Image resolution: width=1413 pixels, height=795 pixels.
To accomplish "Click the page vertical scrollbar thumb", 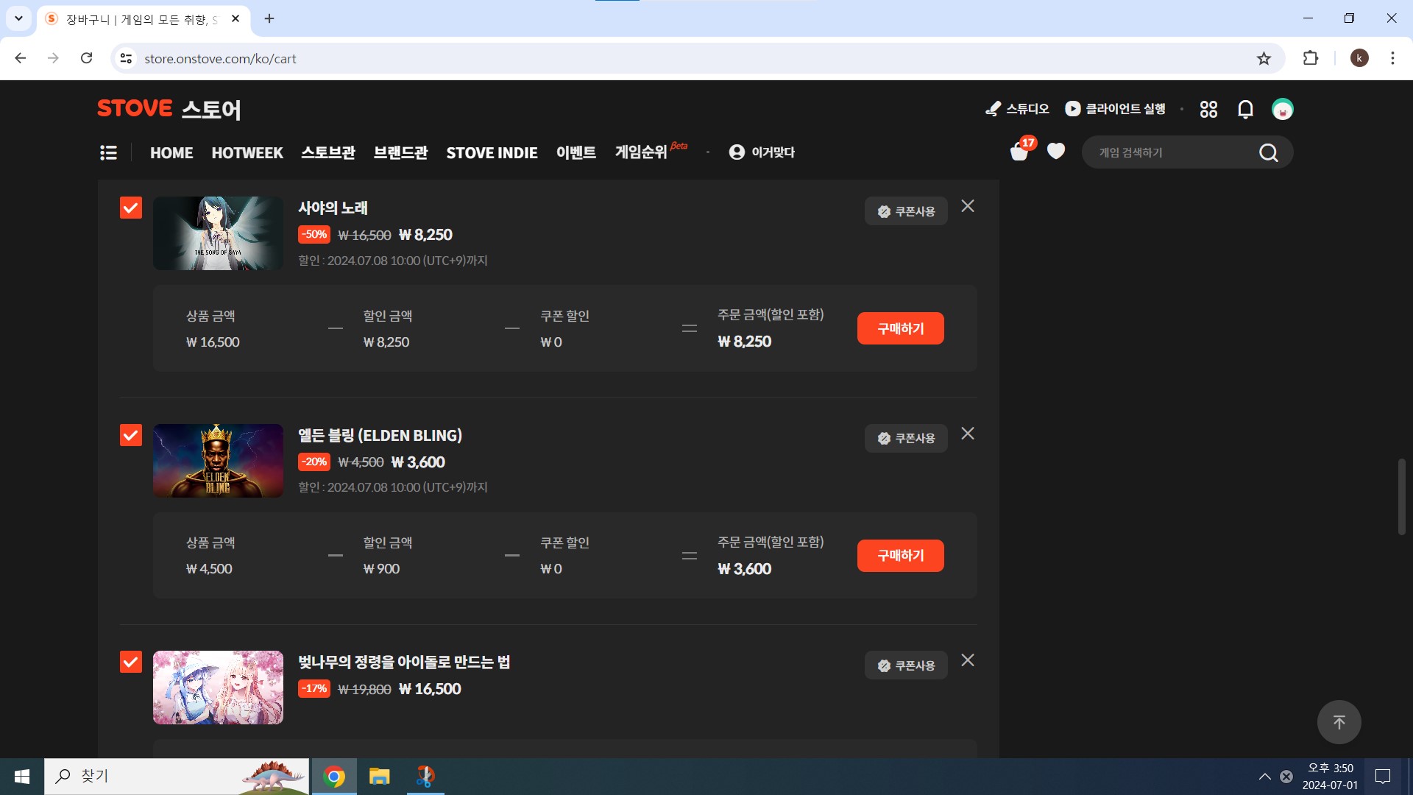I will click(x=1402, y=497).
